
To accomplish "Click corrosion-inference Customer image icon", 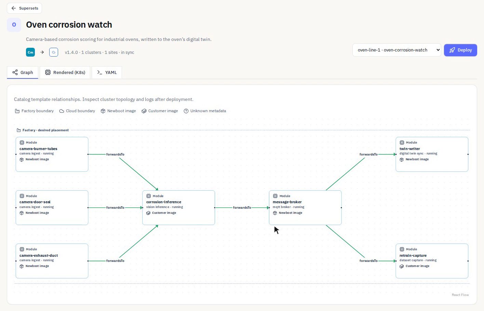I will [x=148, y=213].
